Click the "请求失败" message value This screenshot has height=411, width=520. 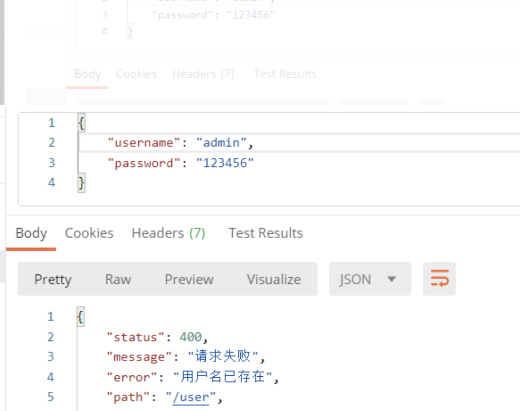pos(223,357)
